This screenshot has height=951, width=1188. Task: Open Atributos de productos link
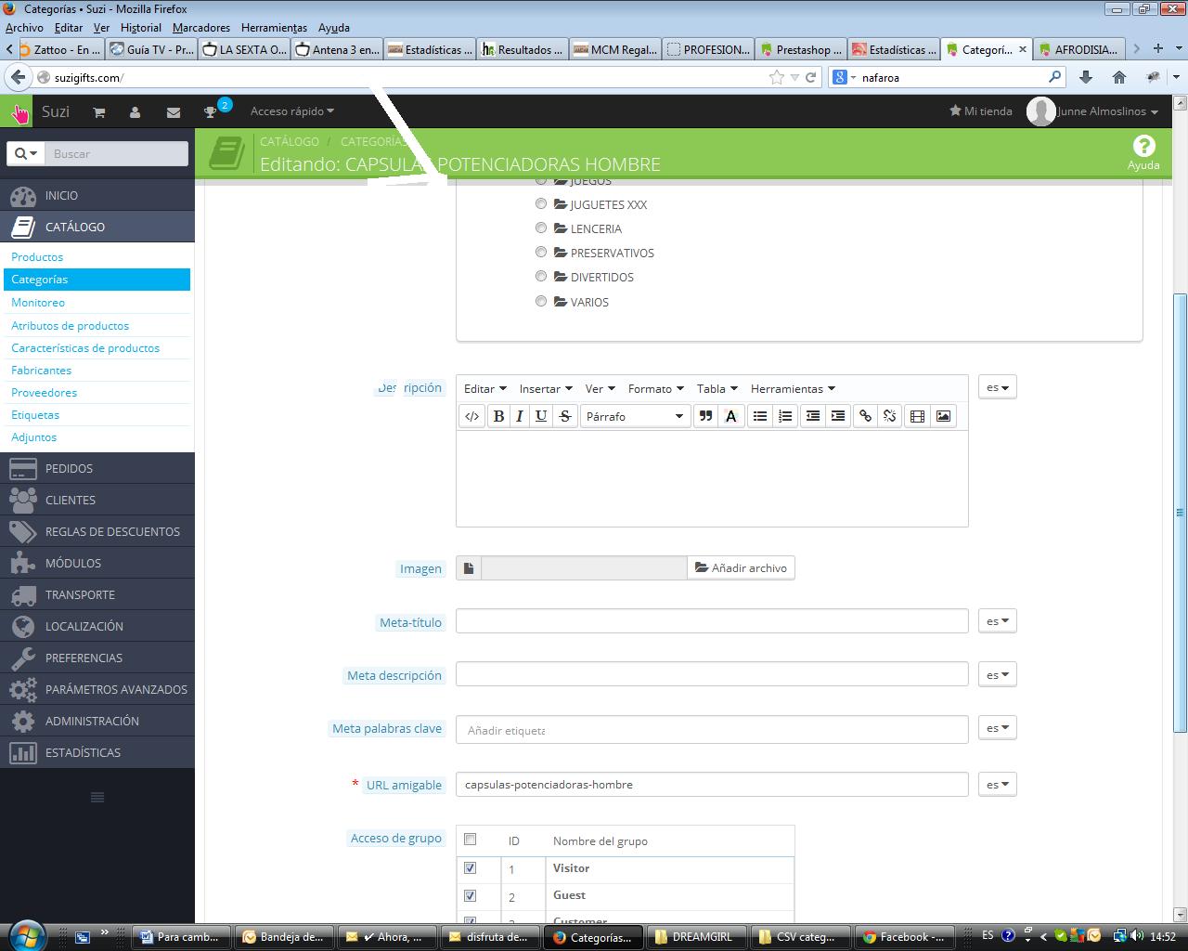pos(70,325)
